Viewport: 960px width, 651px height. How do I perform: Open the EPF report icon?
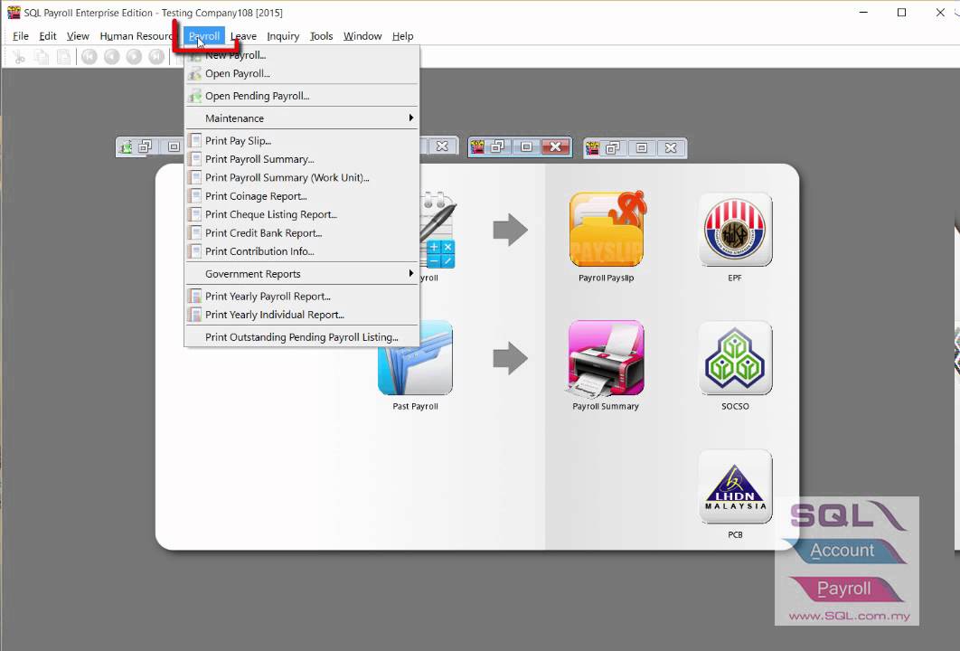(x=735, y=230)
